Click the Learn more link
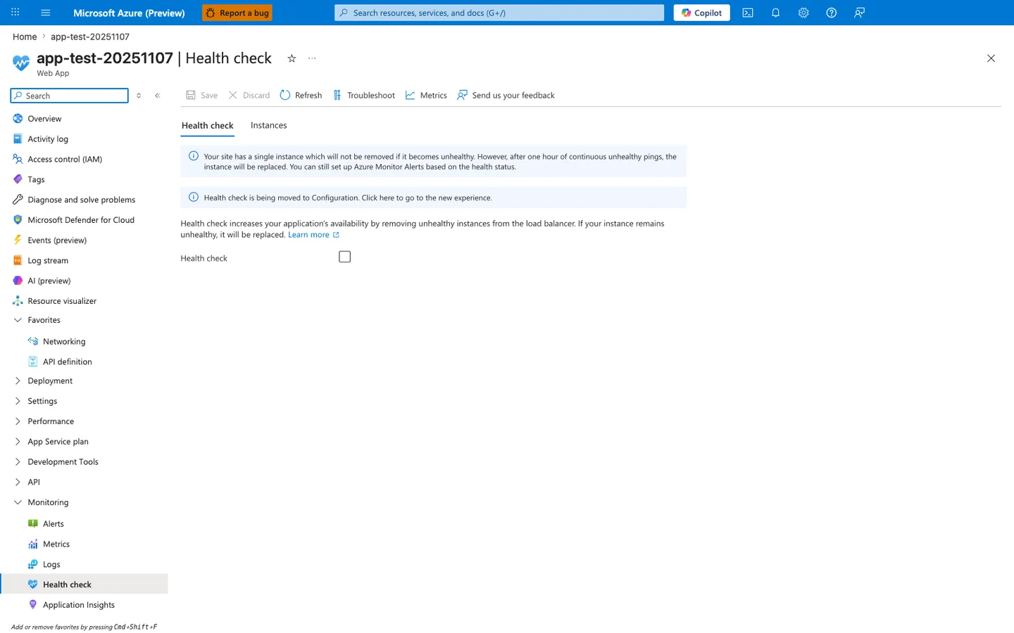This screenshot has height=633, width=1014. (313, 235)
